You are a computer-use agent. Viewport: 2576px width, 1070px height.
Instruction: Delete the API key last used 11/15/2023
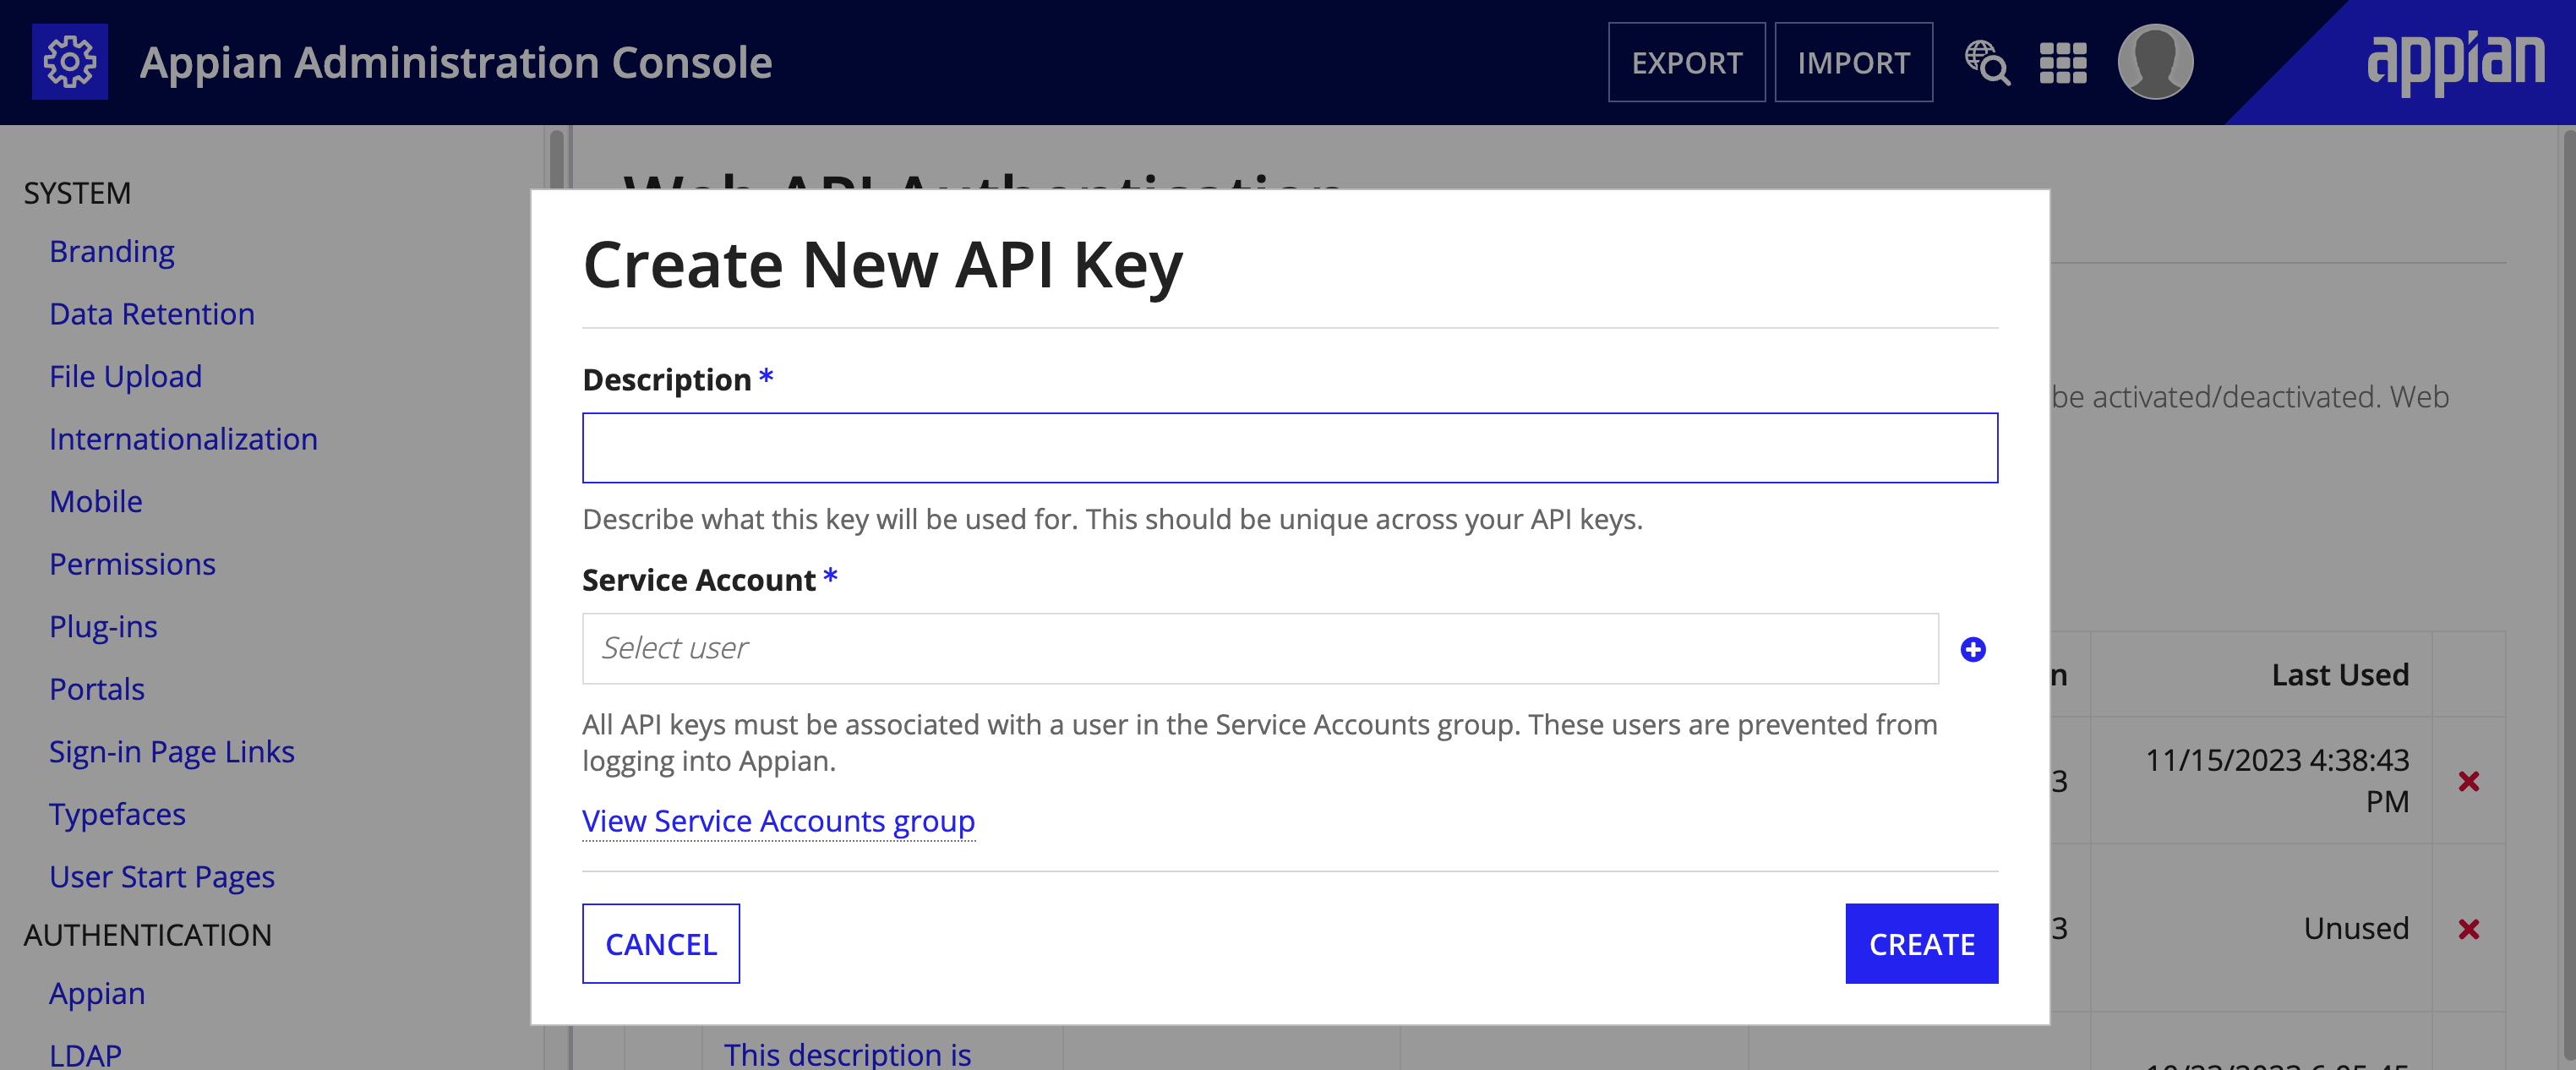point(2470,779)
